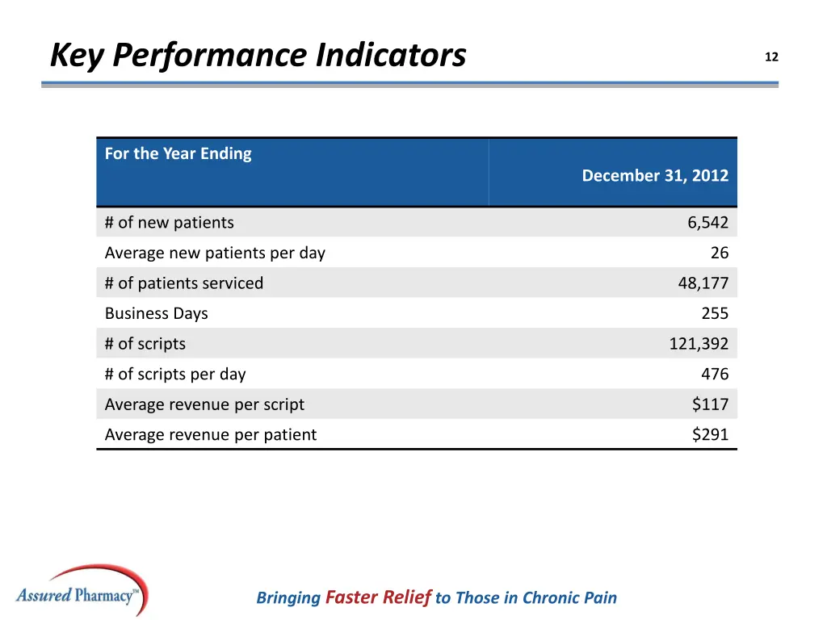Click the # of new patients row label

(170, 222)
